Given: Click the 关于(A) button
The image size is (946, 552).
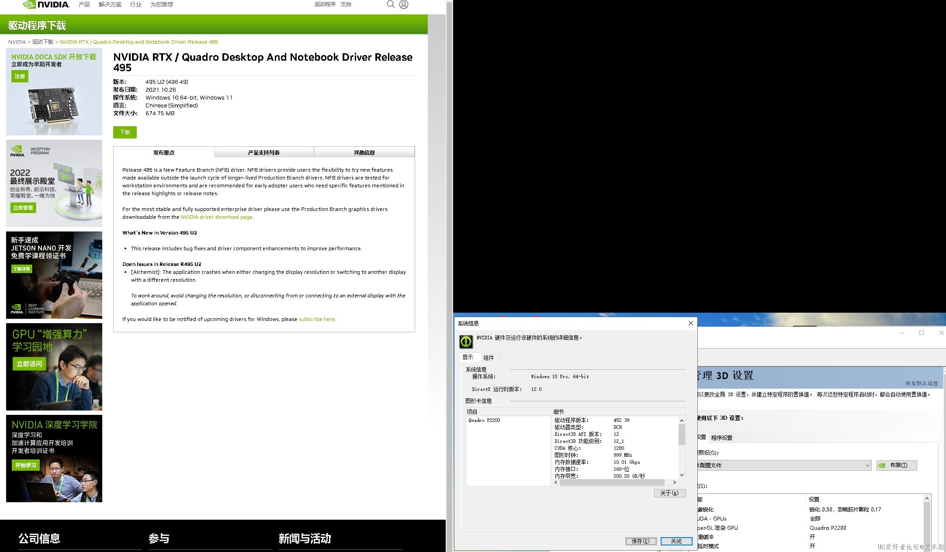Looking at the screenshot, I should coord(670,493).
